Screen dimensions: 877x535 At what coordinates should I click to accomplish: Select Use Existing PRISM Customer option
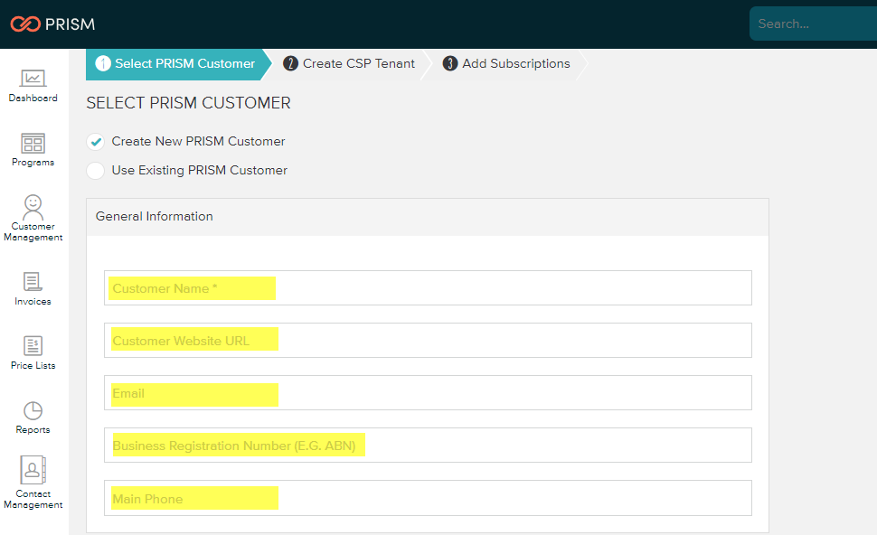[95, 171]
